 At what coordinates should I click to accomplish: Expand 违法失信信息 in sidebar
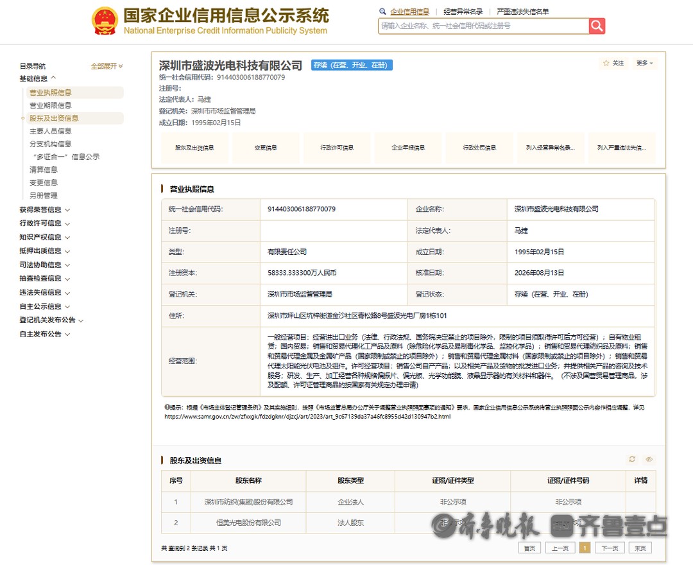(45, 293)
